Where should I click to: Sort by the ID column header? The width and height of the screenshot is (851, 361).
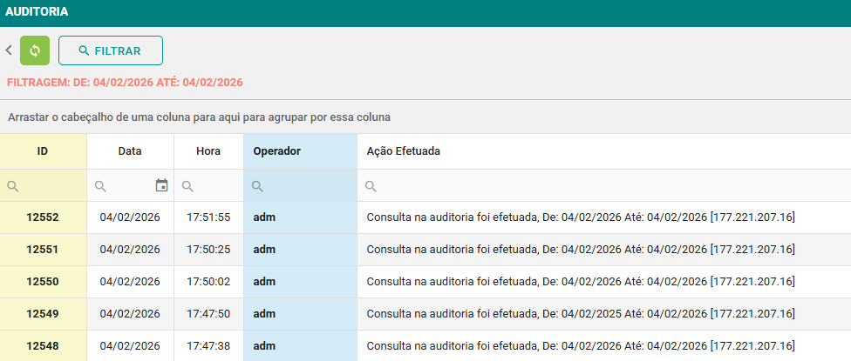(x=43, y=151)
